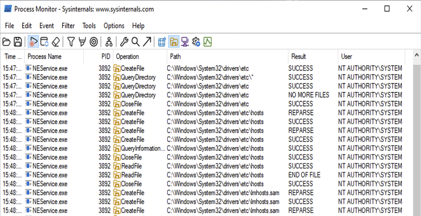Click the Open log file toolbar icon
421x216 pixels.
pos(6,42)
